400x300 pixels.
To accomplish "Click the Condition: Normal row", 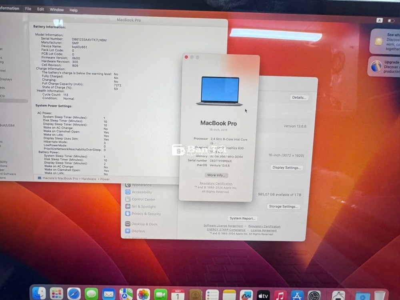I will (x=58, y=98).
